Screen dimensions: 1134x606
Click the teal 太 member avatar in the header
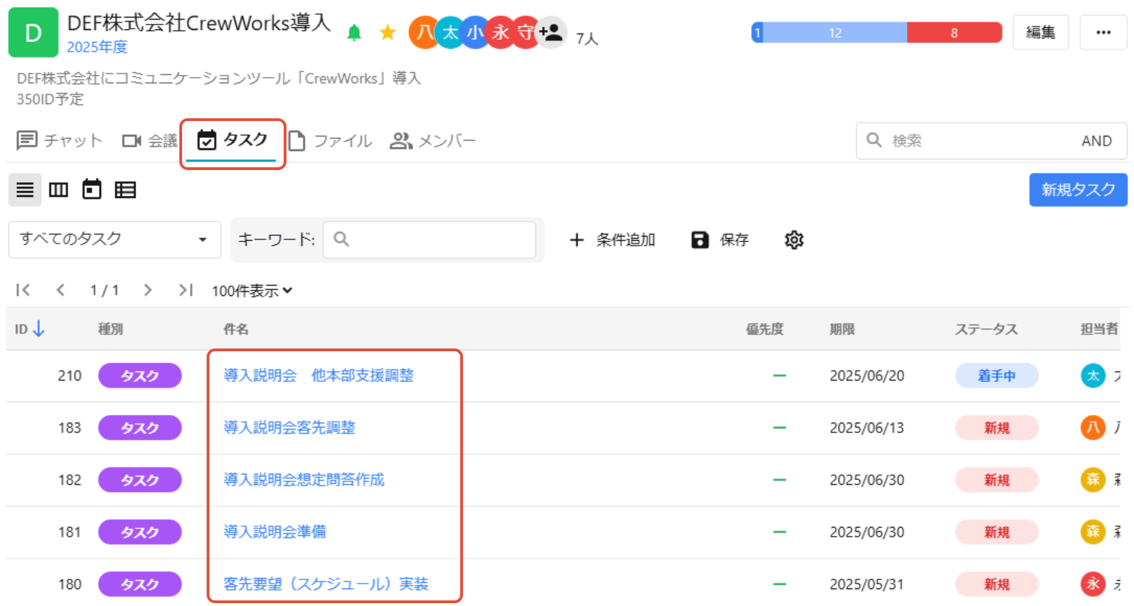pos(450,32)
